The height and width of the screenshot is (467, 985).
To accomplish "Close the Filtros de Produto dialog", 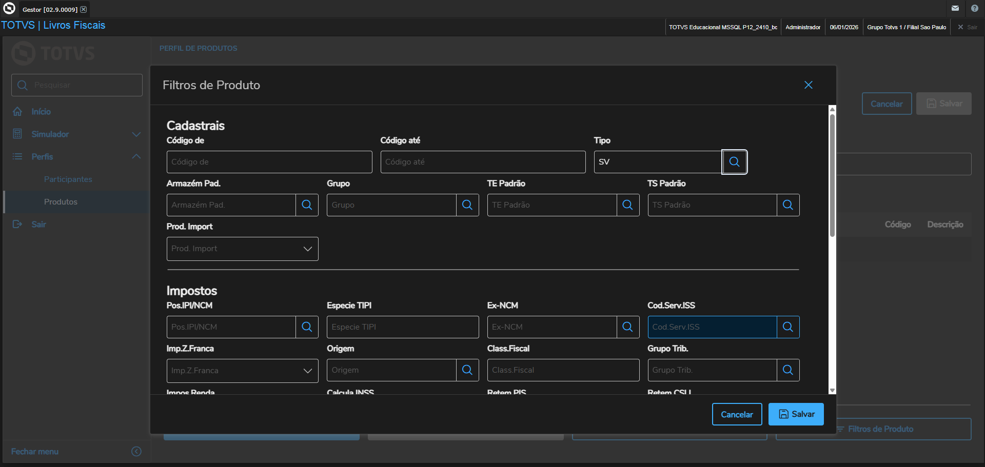I will [808, 85].
